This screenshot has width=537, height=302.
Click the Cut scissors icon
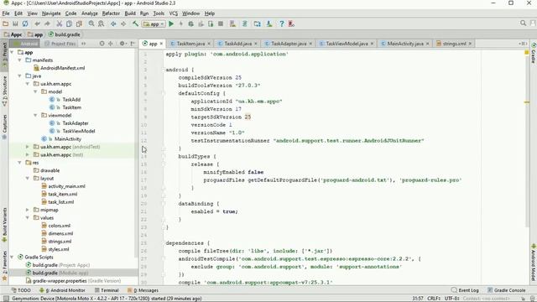60,23
